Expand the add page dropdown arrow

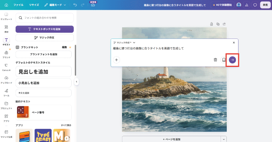[224, 139]
